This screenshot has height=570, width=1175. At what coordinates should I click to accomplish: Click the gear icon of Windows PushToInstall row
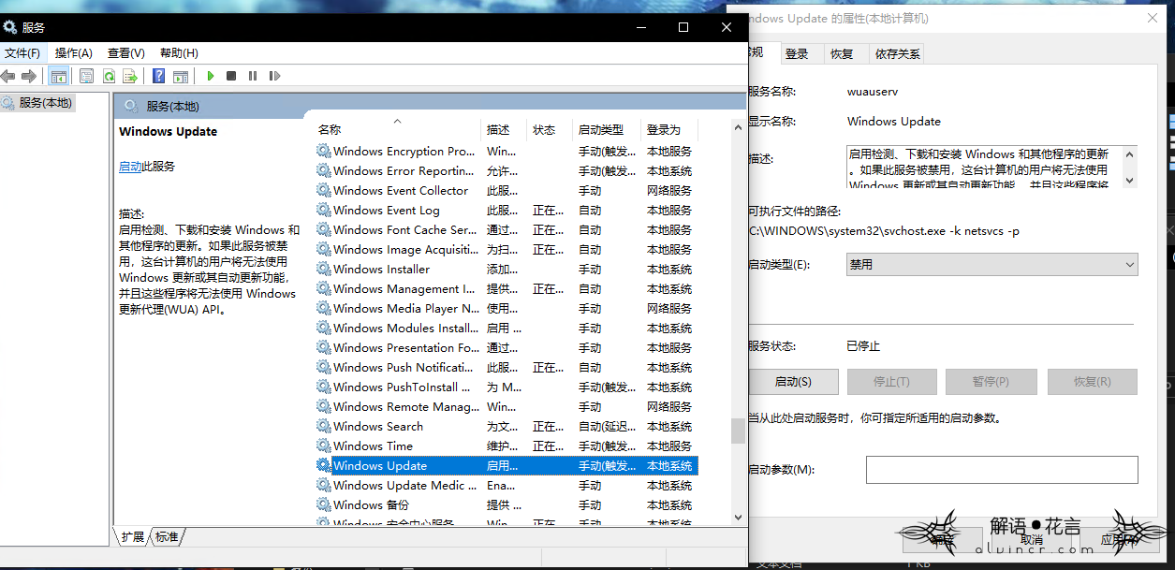click(x=324, y=387)
